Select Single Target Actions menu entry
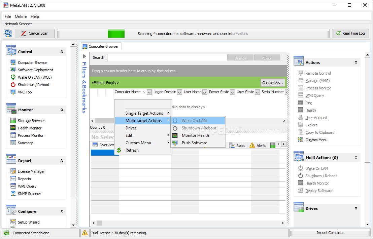 143,113
